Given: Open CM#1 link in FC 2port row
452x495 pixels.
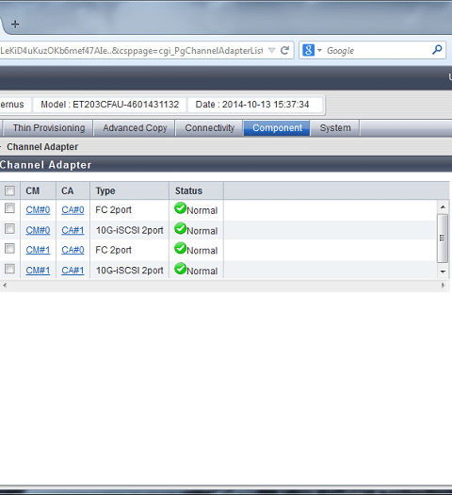Looking at the screenshot, I should coord(38,250).
